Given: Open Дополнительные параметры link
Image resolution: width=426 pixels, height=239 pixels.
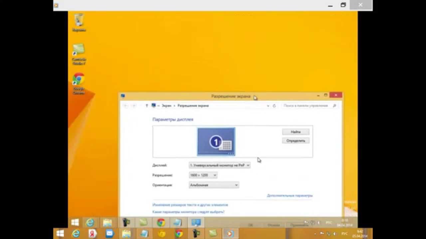Looking at the screenshot, I should click(x=290, y=196).
